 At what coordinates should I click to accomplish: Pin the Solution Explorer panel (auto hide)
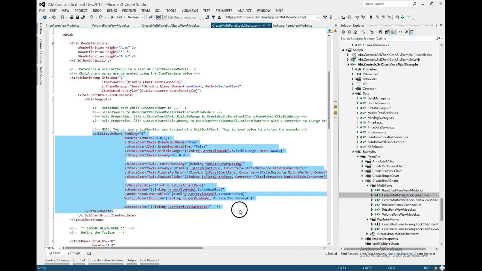tap(436, 25)
